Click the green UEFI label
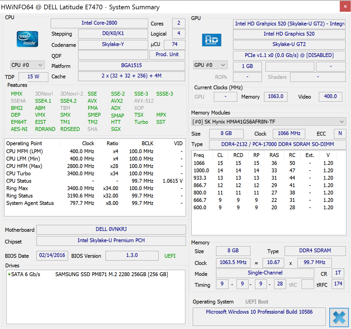351x329 pixels. (x=170, y=256)
